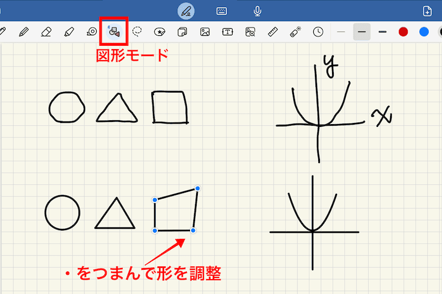Screen dimensions: 442x294
Task: Switch to keyboard input mode
Action: (222, 10)
